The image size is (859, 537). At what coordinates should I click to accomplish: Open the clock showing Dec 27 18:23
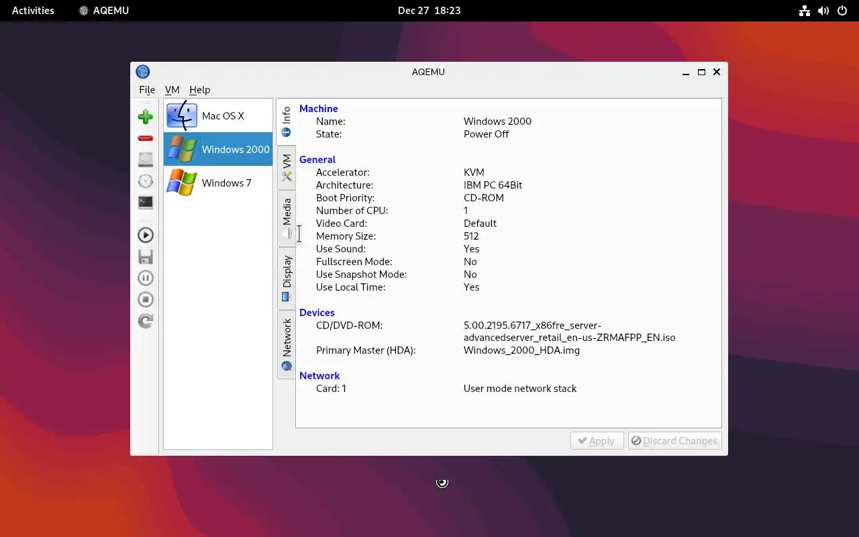pos(429,10)
